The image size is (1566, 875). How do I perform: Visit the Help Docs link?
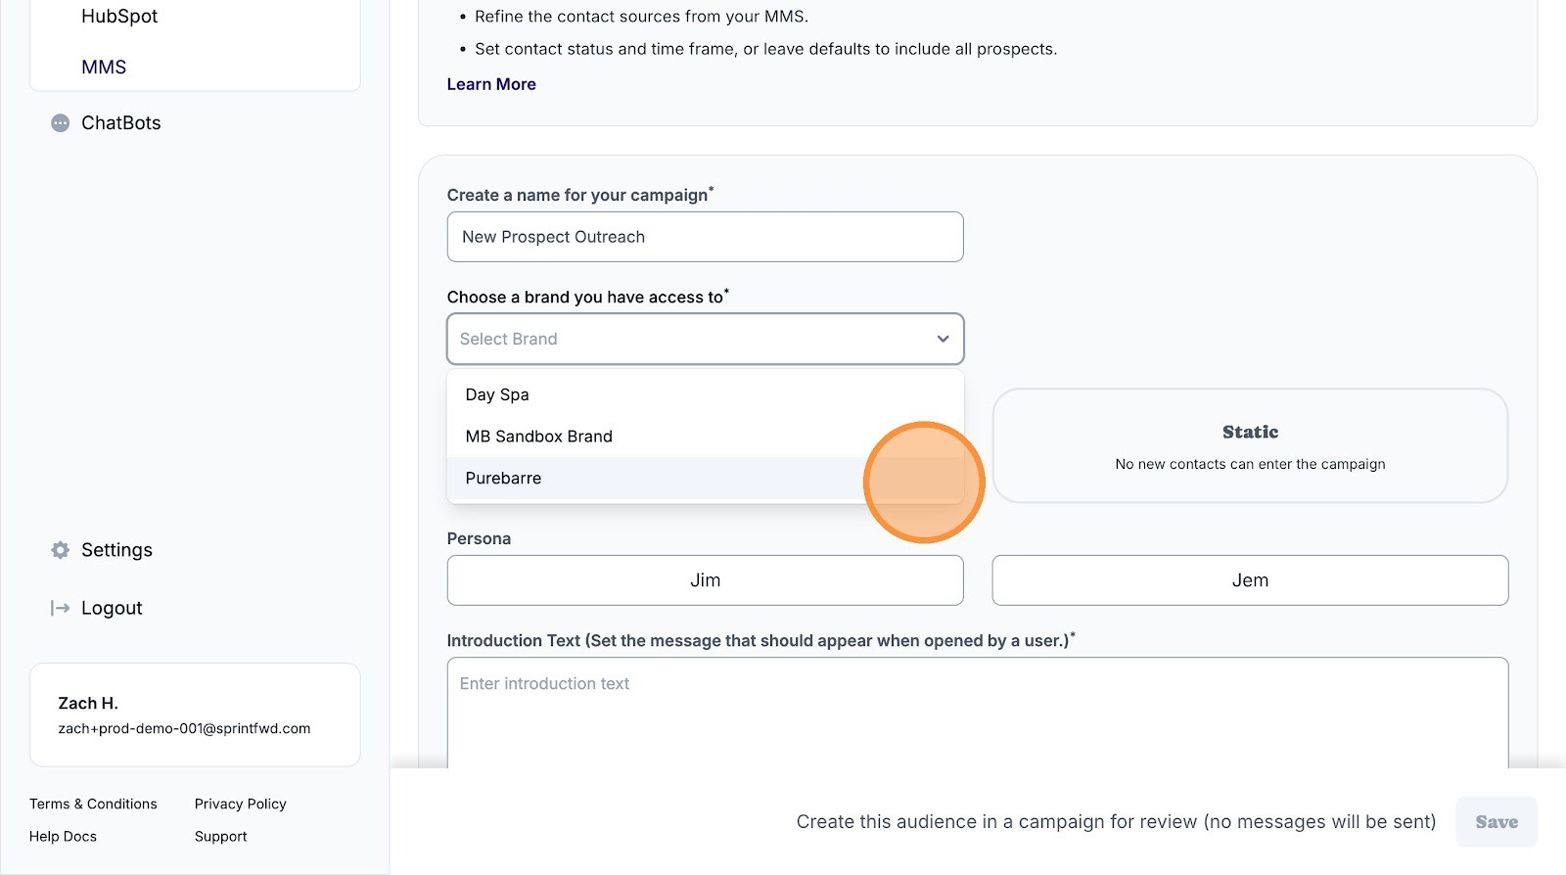[x=63, y=836]
